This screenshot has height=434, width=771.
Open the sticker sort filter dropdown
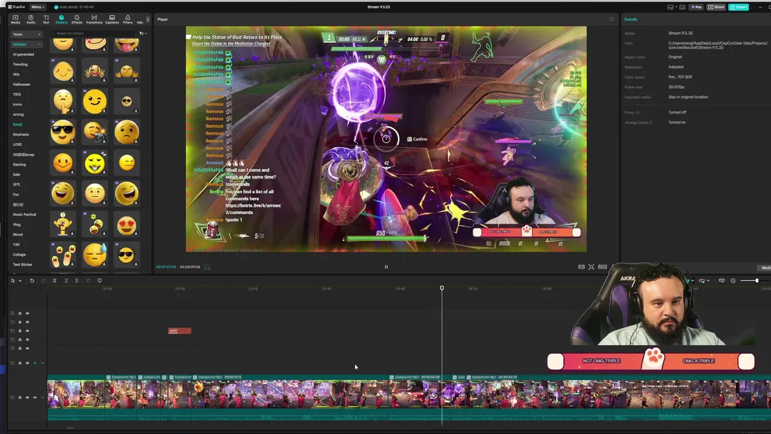tap(142, 33)
